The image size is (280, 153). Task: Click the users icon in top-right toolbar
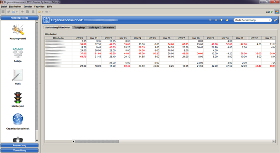tap(277, 12)
